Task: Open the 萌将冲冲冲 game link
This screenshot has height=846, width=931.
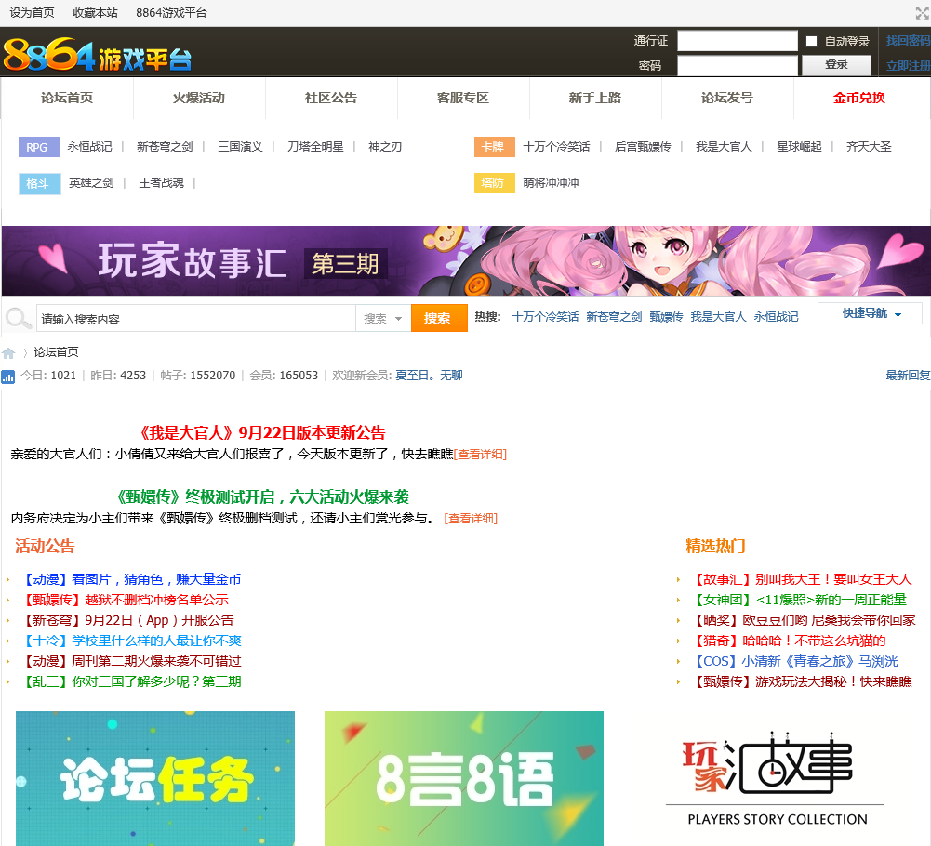Action: 551,183
